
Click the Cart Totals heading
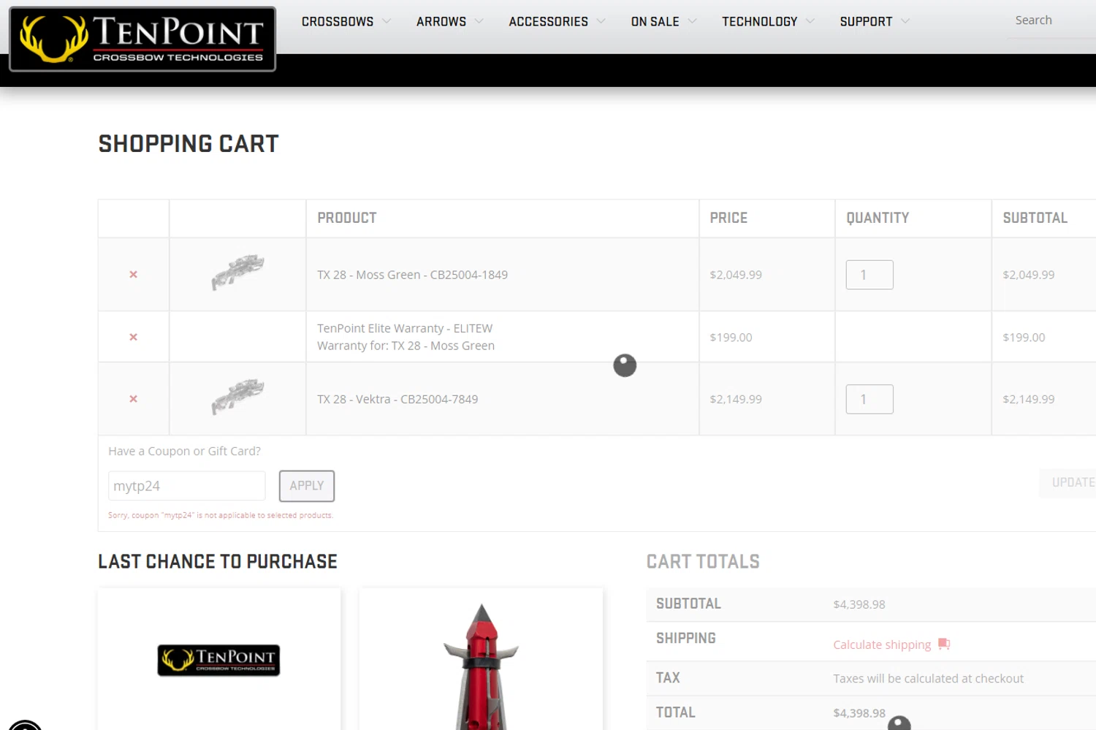[703, 561]
